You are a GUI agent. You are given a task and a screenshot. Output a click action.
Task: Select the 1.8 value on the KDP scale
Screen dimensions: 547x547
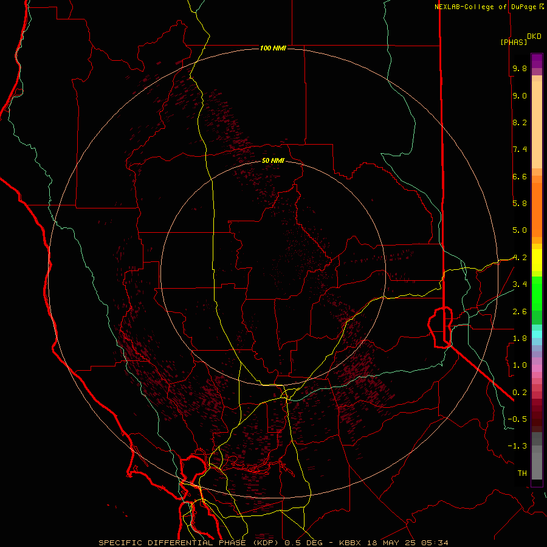[x=520, y=339]
